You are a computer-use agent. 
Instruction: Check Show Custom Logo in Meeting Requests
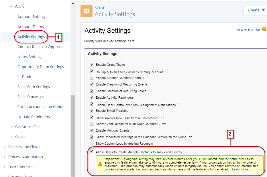tap(92, 143)
